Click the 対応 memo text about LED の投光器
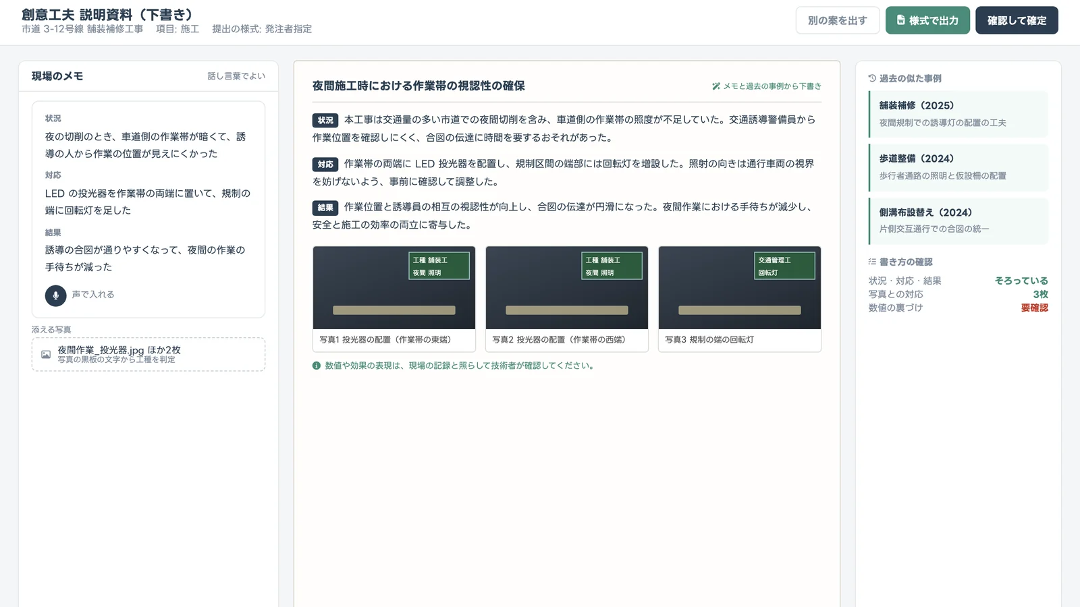1080x607 pixels. [148, 202]
